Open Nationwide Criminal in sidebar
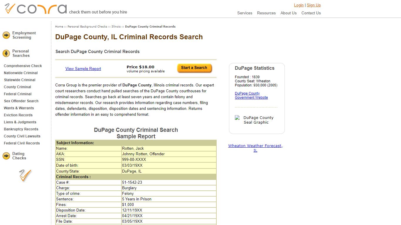Viewport: 401px width, 225px height. click(x=21, y=73)
